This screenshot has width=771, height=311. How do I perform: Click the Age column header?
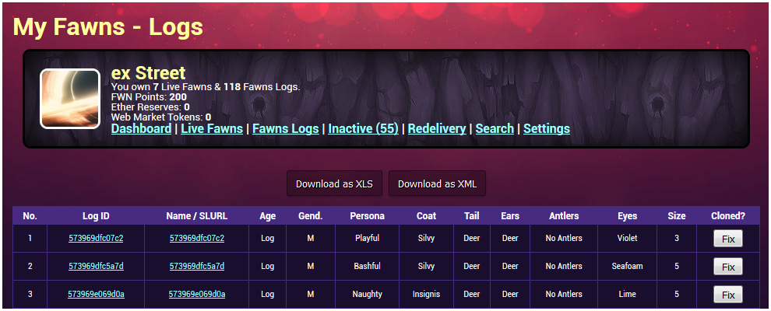point(267,216)
